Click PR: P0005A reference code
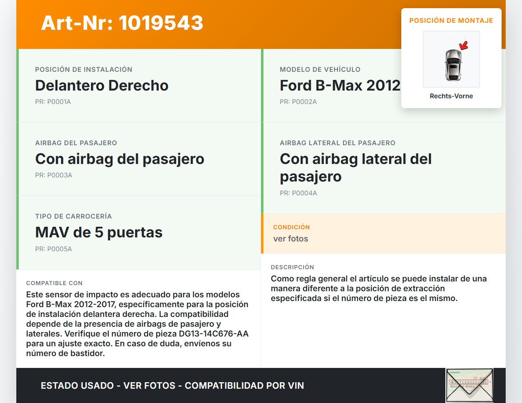Image resolution: width=522 pixels, height=403 pixels. [53, 249]
